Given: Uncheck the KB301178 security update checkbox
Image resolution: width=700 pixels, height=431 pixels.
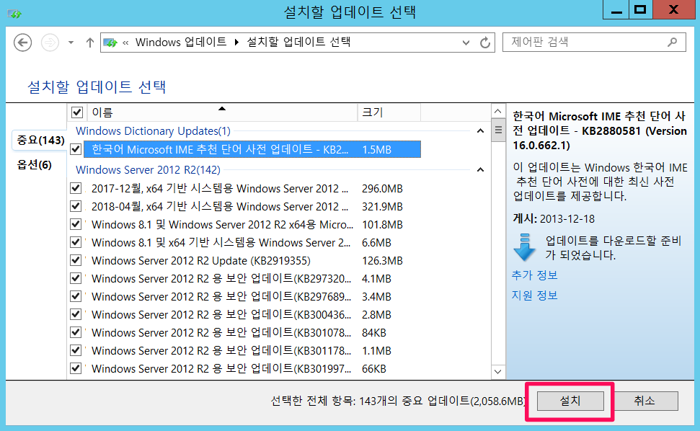Looking at the screenshot, I should tap(76, 350).
